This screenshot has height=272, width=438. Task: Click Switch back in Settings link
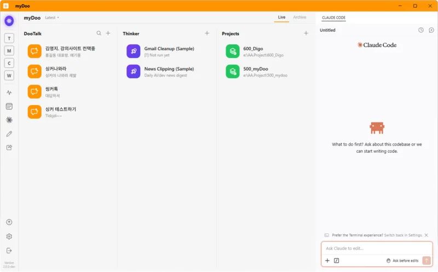[403, 235]
